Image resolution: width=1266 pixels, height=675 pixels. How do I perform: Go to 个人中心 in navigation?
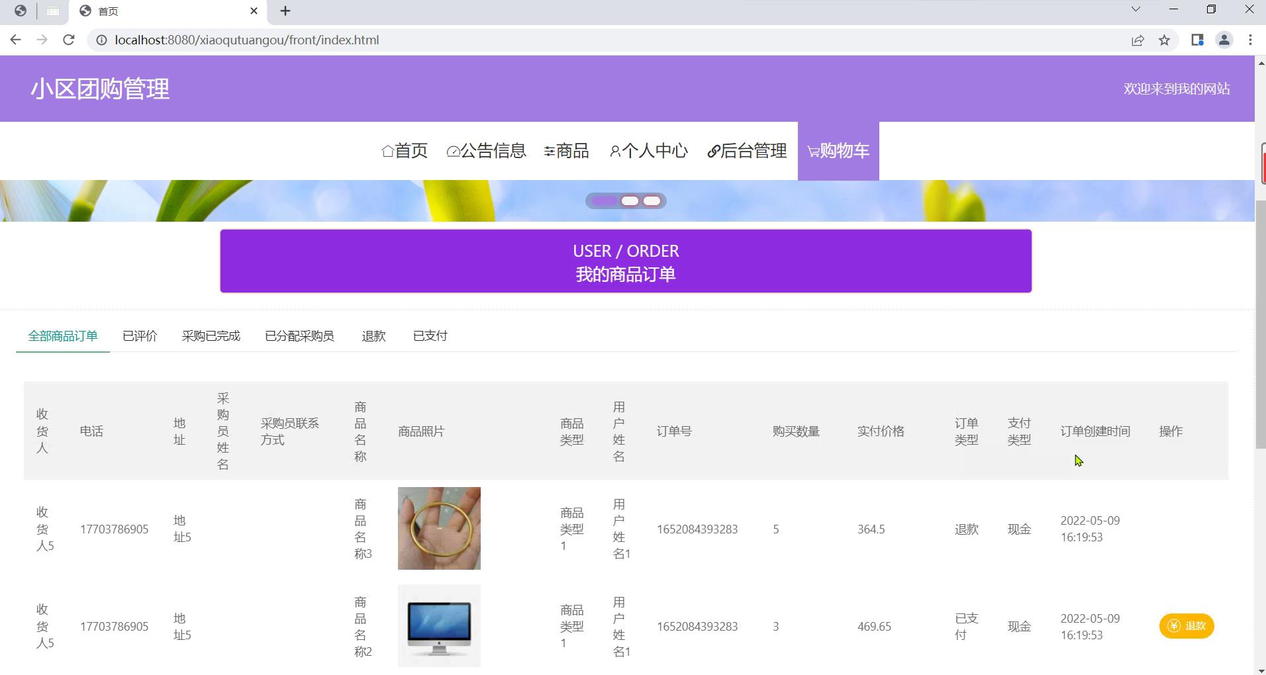pyautogui.click(x=648, y=151)
